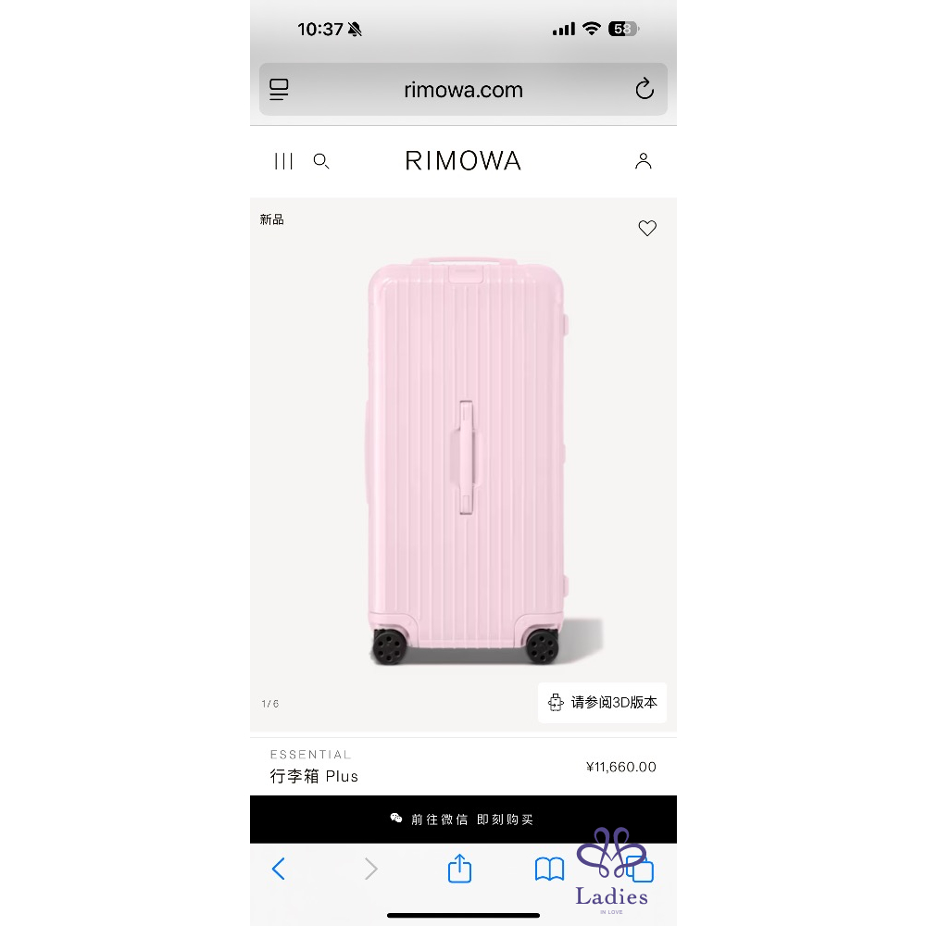This screenshot has height=926, width=926.
Task: Tap the 行李箱 Plus product name
Action: point(314,776)
